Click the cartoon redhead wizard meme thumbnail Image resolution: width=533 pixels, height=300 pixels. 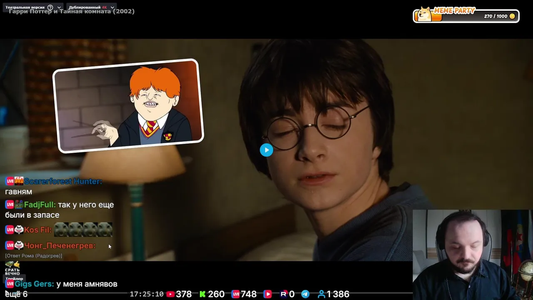tap(128, 106)
